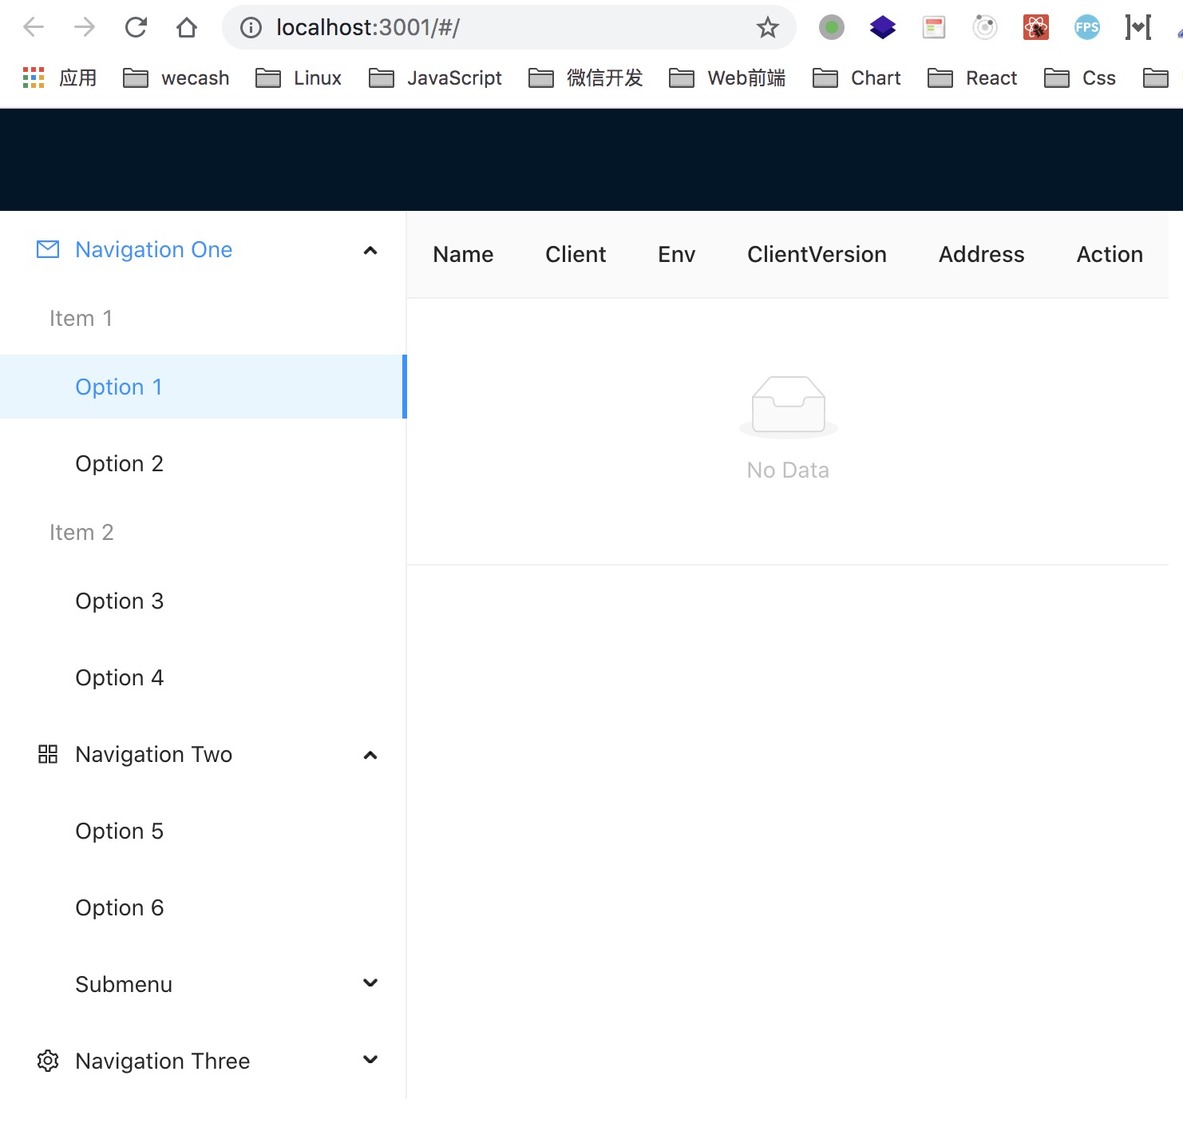
Task: Select Option 2 in the sidebar
Action: click(204, 463)
